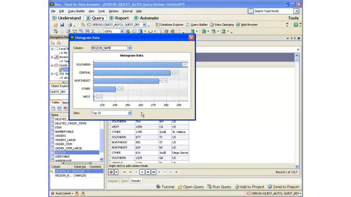
Task: Collapse the Local Storage tree node
Action: click(52, 49)
